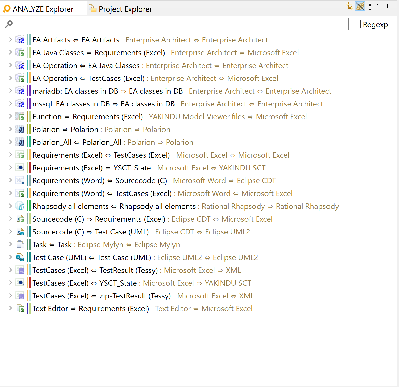Expand mariadb: EA classes in DB node
The image size is (399, 387).
10,91
